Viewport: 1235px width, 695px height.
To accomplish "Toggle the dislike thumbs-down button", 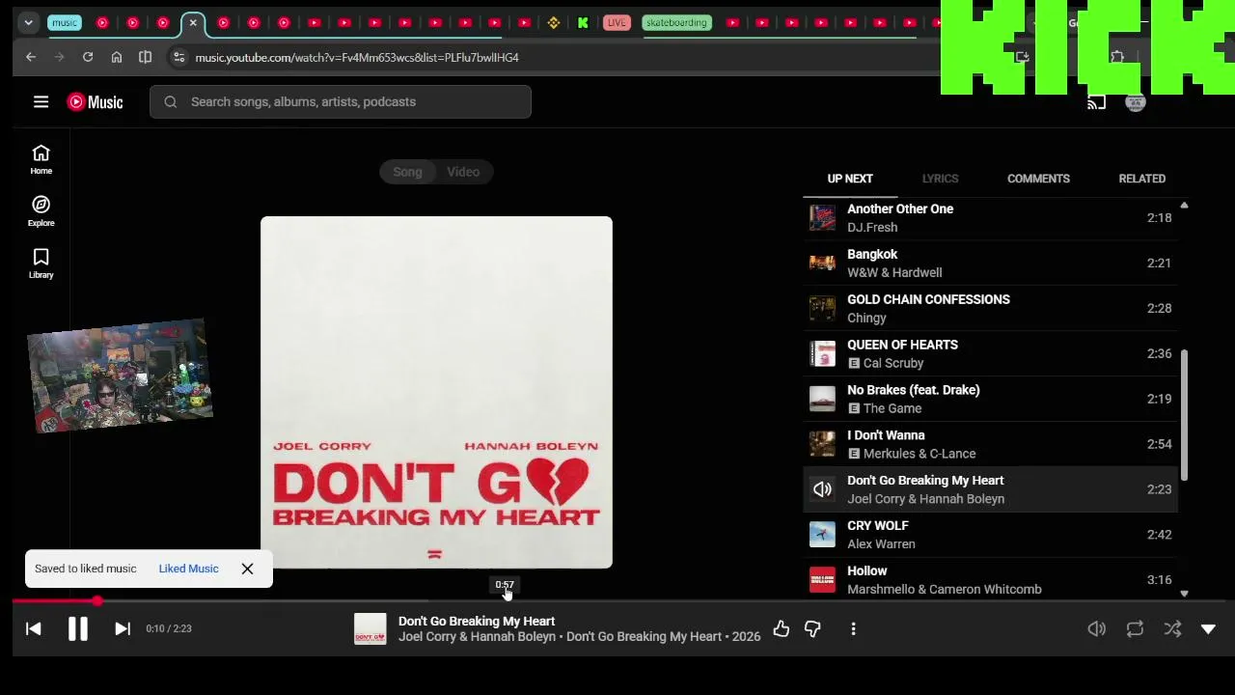I will click(812, 628).
